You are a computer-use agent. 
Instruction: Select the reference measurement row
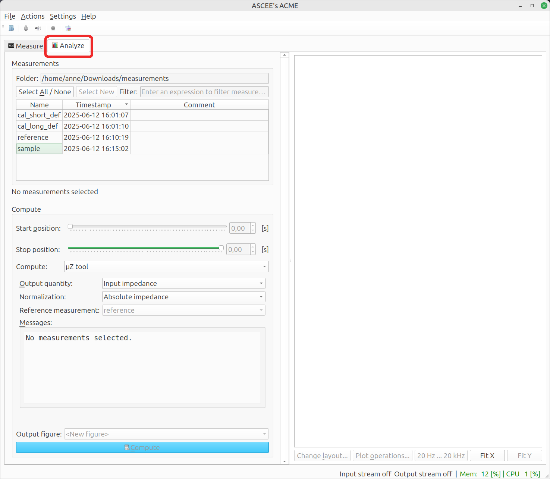coord(142,137)
